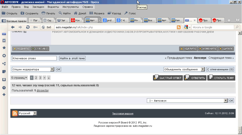Viewport: 242px width, 135px height.
Task: Open the dissector user profile link
Action: (x=42, y=90)
